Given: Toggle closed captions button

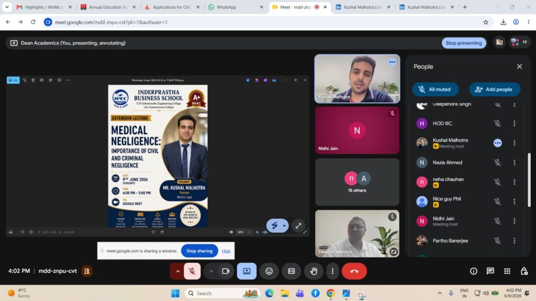Looking at the screenshot, I should point(291,271).
